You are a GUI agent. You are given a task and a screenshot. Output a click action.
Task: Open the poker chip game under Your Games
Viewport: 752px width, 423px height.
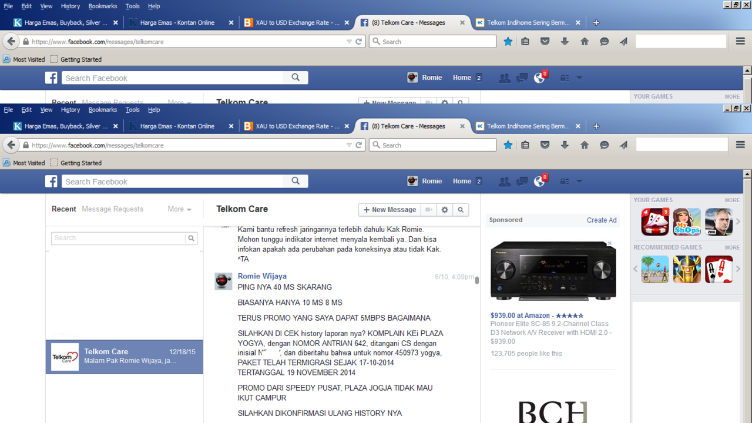(x=655, y=221)
